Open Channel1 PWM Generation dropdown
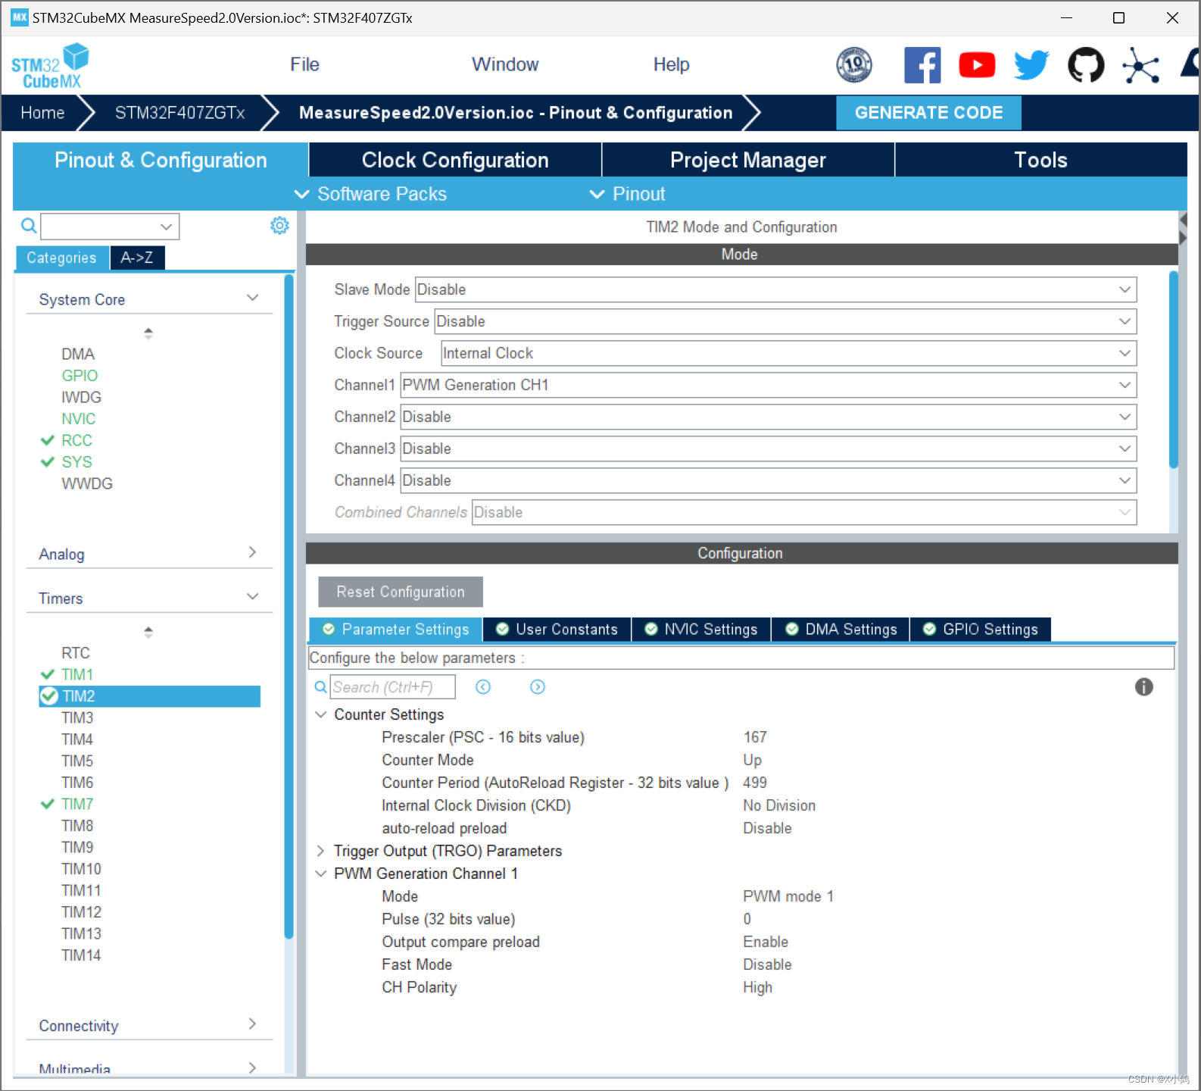The width and height of the screenshot is (1201, 1091). [768, 385]
